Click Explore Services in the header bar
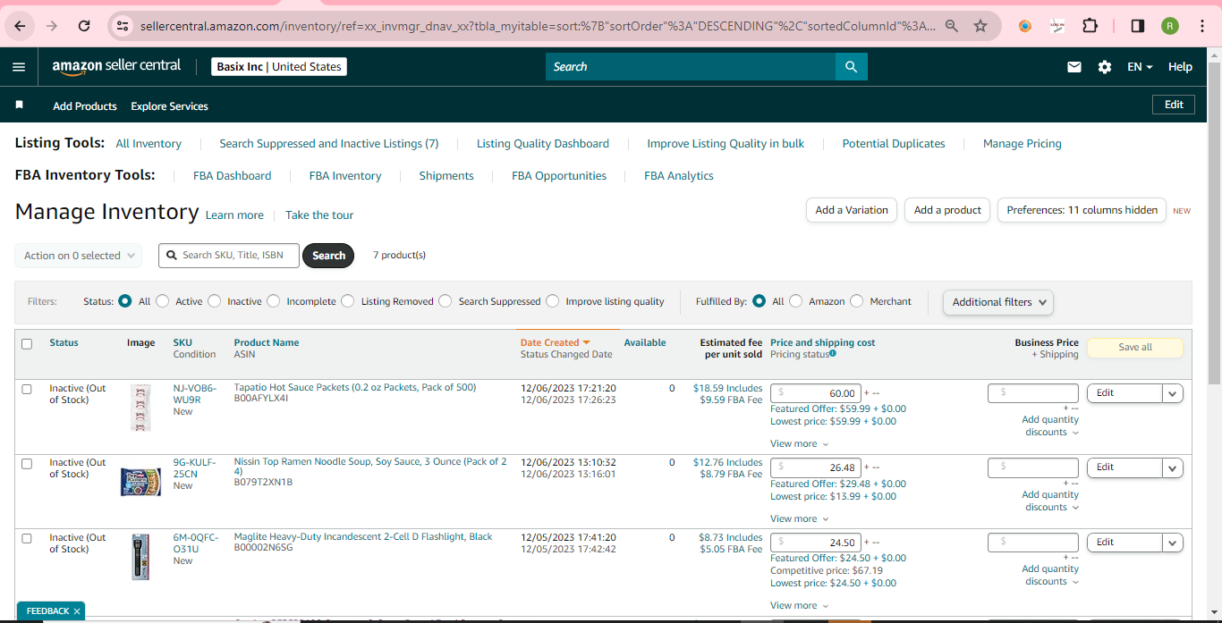 (169, 106)
